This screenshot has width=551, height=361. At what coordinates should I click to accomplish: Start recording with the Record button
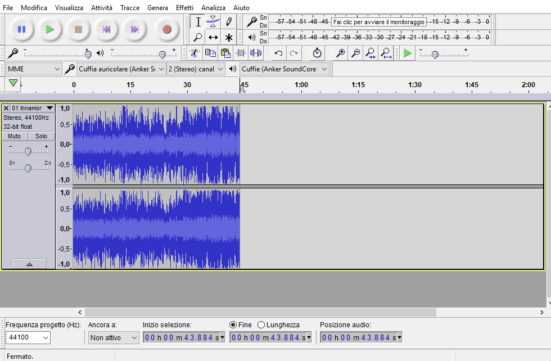pos(167,29)
